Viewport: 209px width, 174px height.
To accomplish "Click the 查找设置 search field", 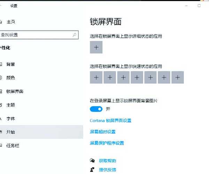I will point(35,35).
